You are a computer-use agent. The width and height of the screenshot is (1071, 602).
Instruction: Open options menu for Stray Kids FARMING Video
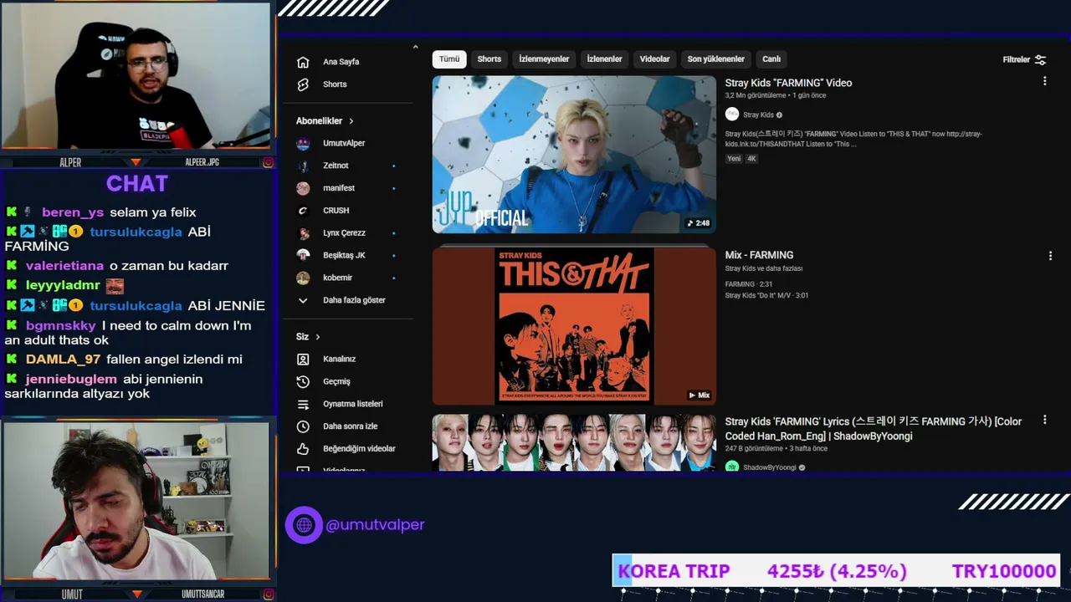click(x=1044, y=81)
